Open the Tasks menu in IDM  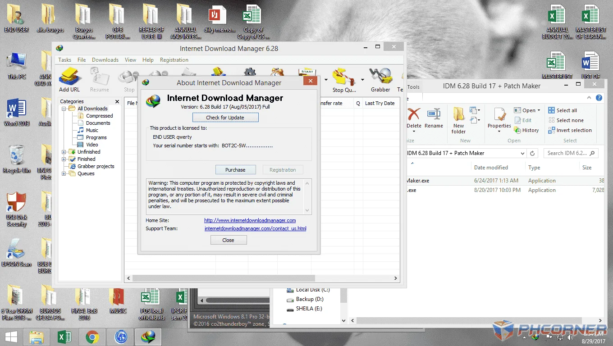64,60
